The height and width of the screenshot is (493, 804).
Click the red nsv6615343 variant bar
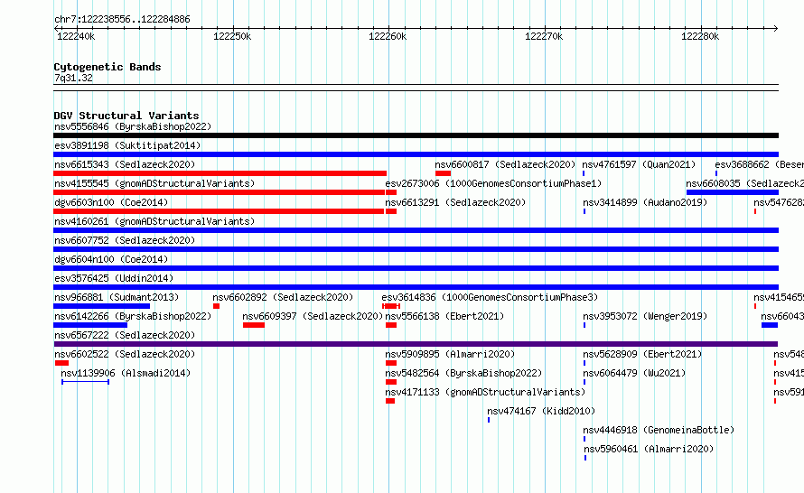[220, 173]
